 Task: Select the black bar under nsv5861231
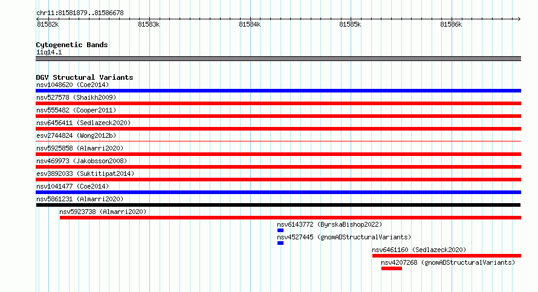278,205
